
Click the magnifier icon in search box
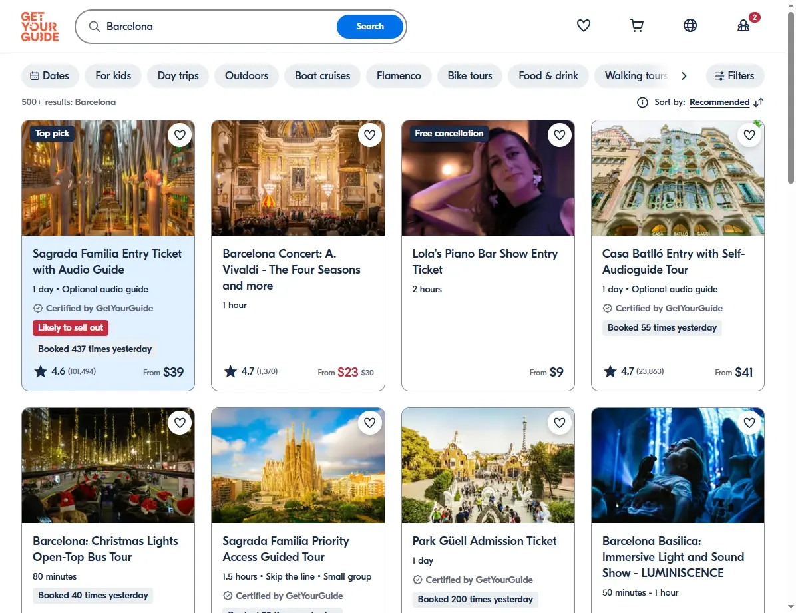click(95, 27)
